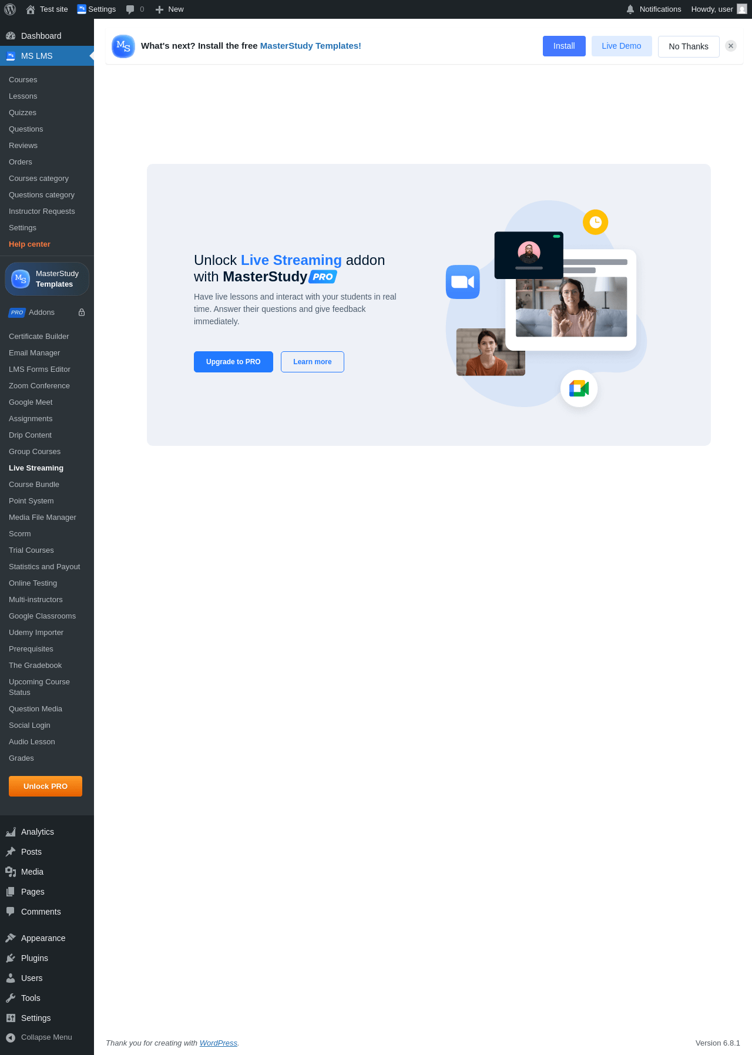Go to Lessons in the sidebar
752x1055 pixels.
tap(23, 96)
